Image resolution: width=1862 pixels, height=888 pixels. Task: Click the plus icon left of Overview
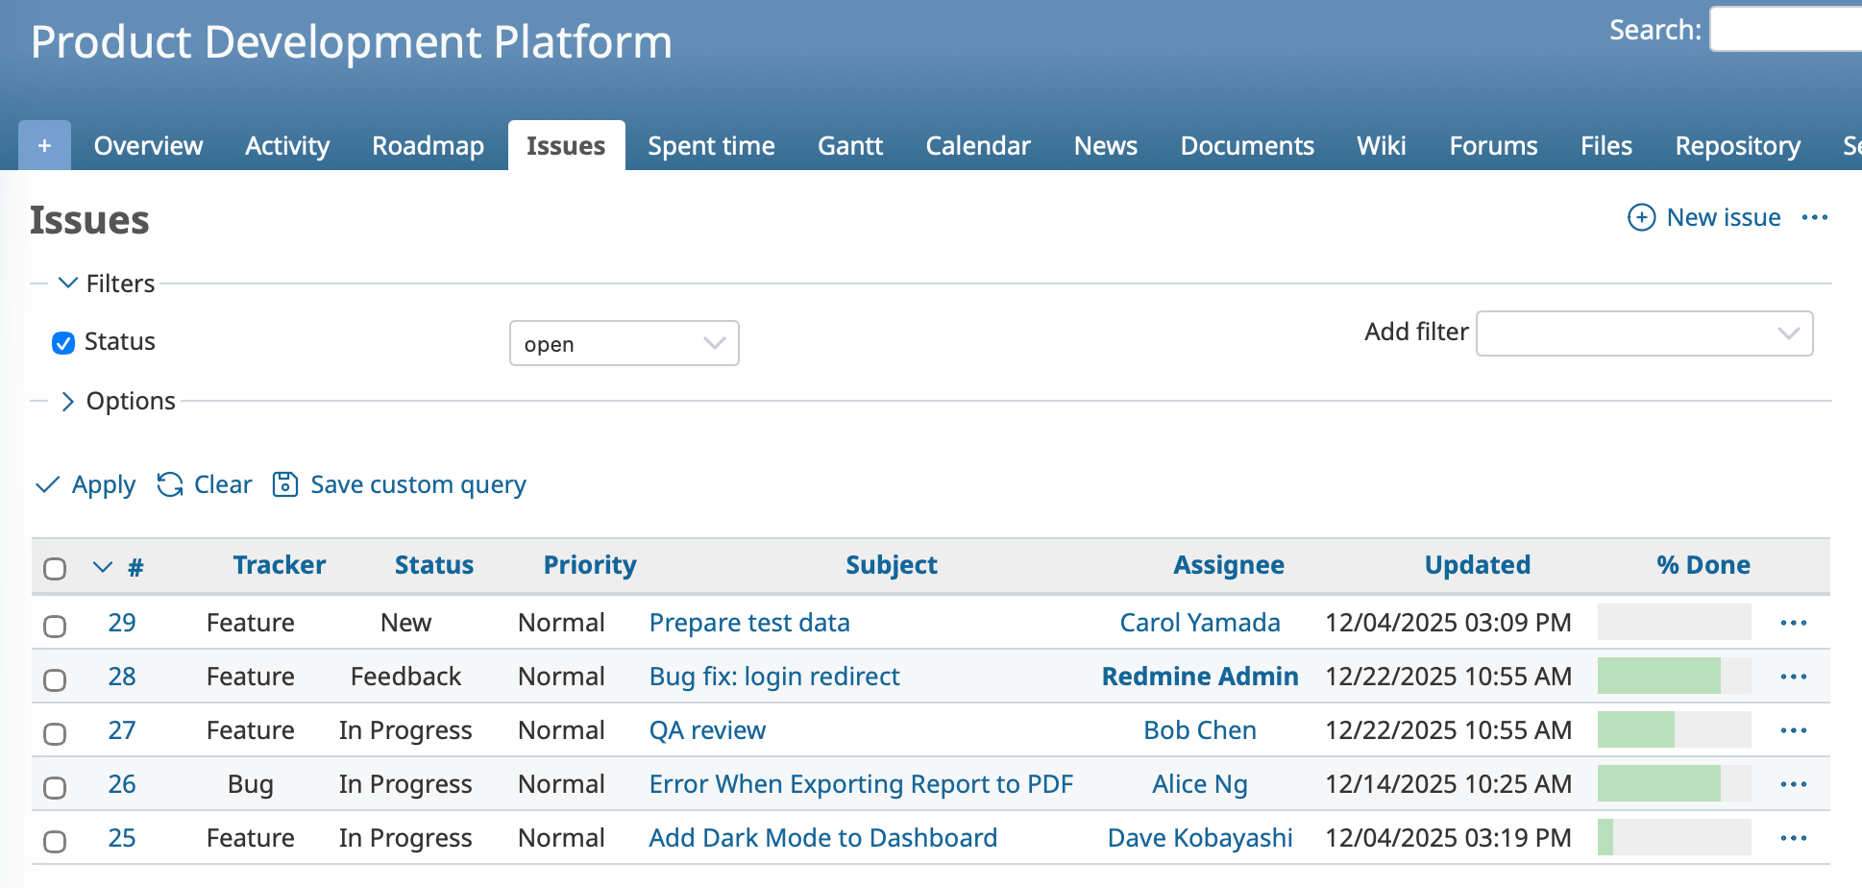[x=44, y=146]
